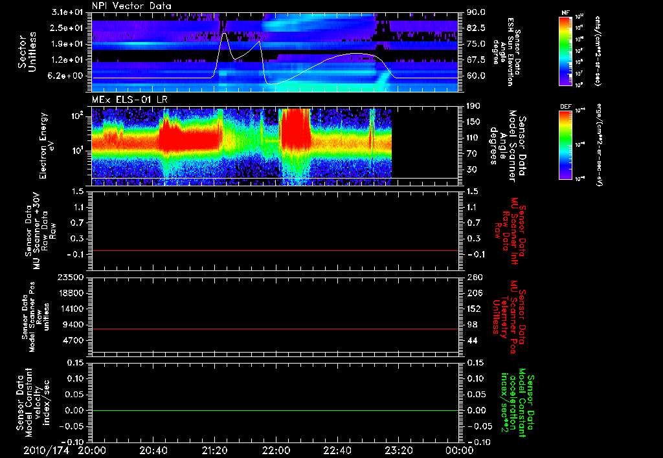Click the 110 scanner angle tick label
The image size is (663, 458).
(x=473, y=138)
